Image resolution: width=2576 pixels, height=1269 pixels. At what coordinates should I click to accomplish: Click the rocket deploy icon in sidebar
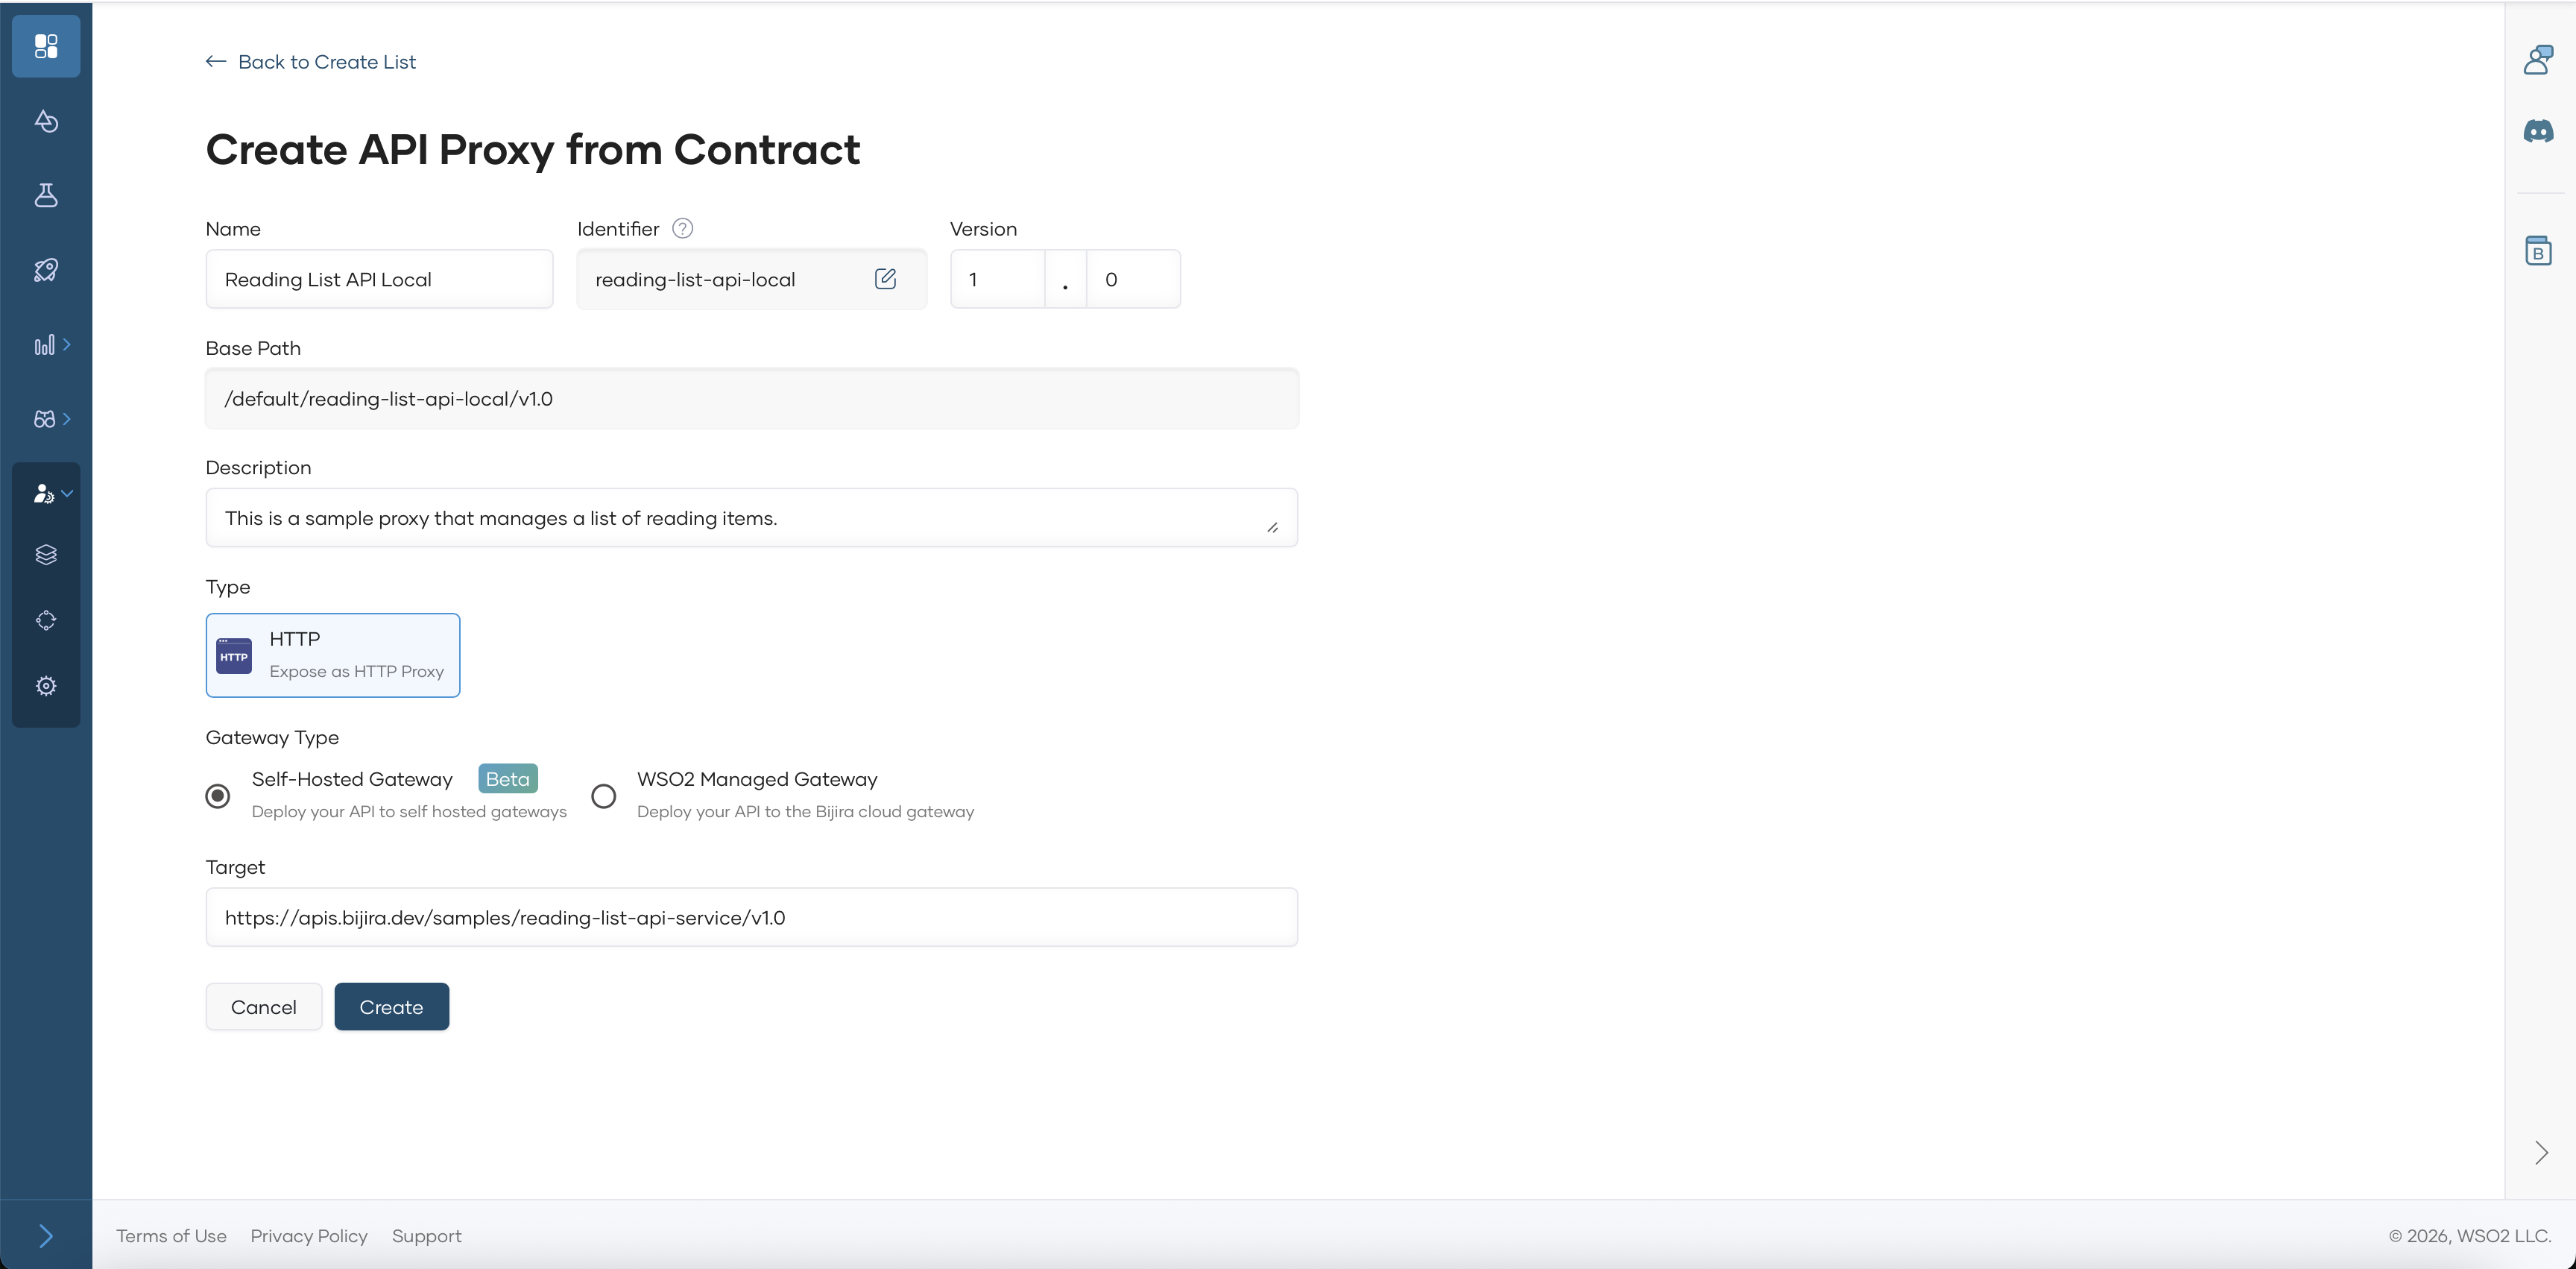(46, 270)
